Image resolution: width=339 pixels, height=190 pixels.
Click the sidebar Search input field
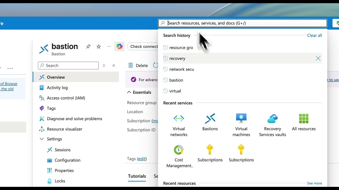click(68, 65)
